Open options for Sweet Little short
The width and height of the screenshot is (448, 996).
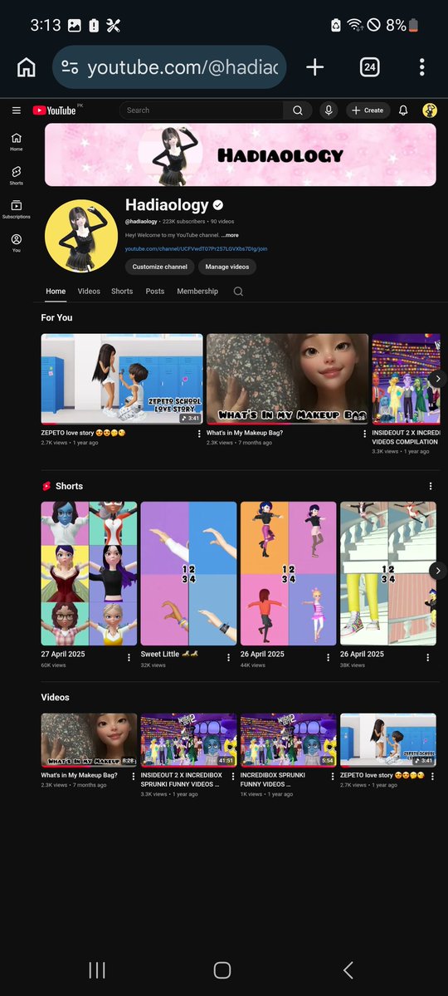[x=228, y=657]
